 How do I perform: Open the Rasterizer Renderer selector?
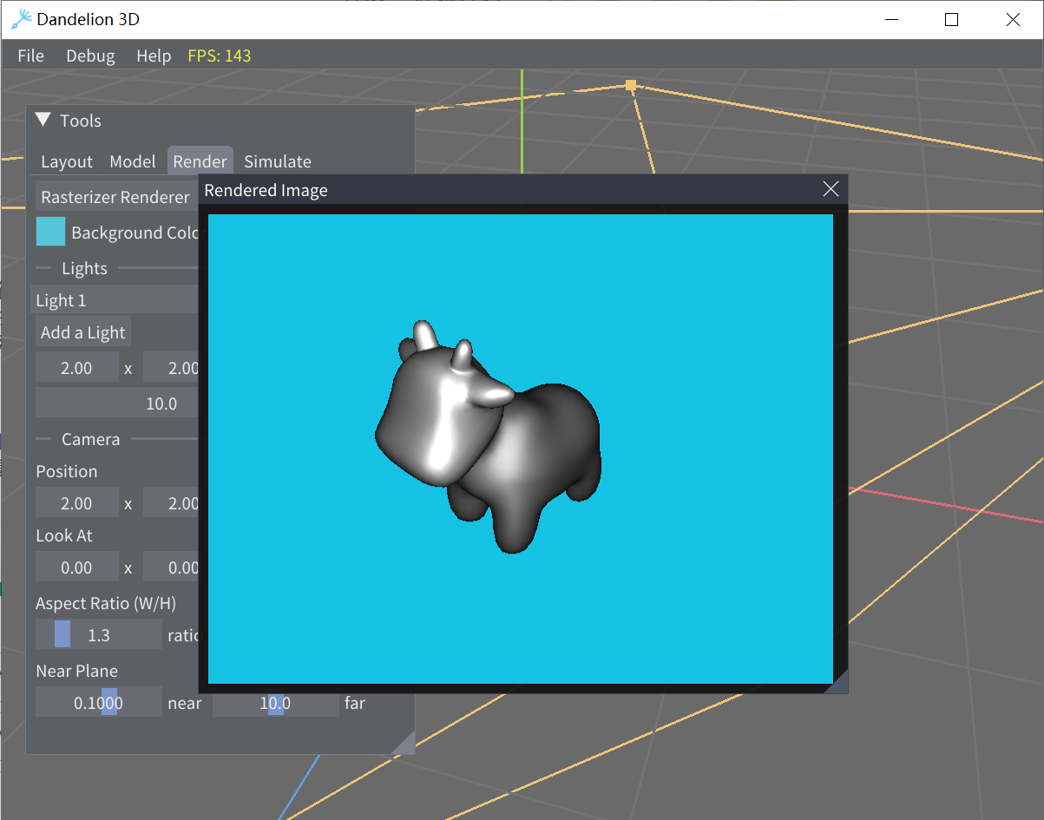click(x=115, y=197)
